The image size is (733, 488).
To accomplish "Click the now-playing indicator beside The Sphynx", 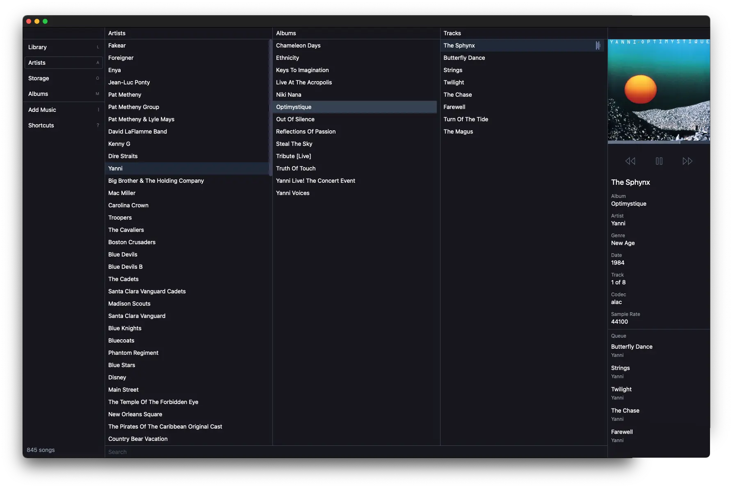I will (597, 45).
